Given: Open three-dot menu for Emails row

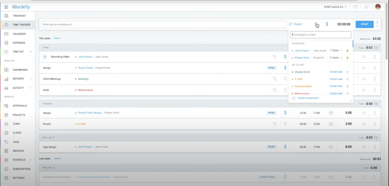Looking at the screenshot, I should pos(375,124).
